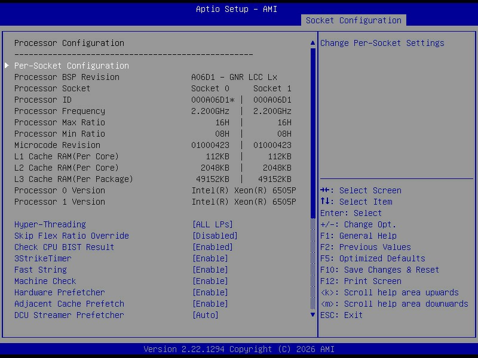Toggle the Fast String [Enable] value

(x=210, y=270)
